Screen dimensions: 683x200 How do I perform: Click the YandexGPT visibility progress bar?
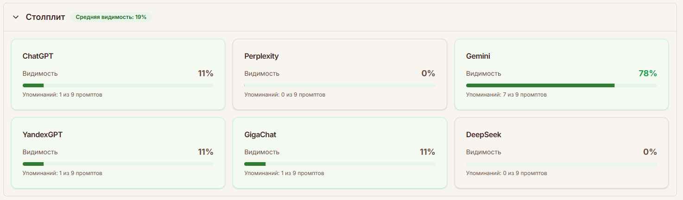point(118,164)
